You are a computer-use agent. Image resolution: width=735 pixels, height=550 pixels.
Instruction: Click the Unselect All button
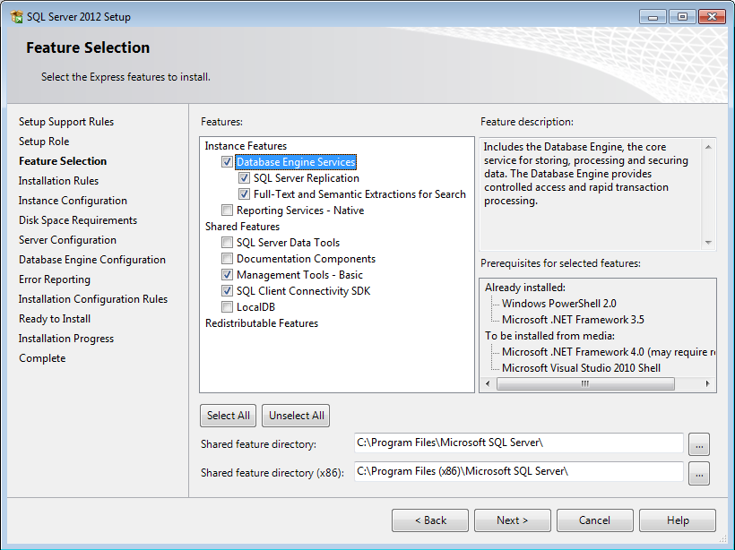coord(297,416)
